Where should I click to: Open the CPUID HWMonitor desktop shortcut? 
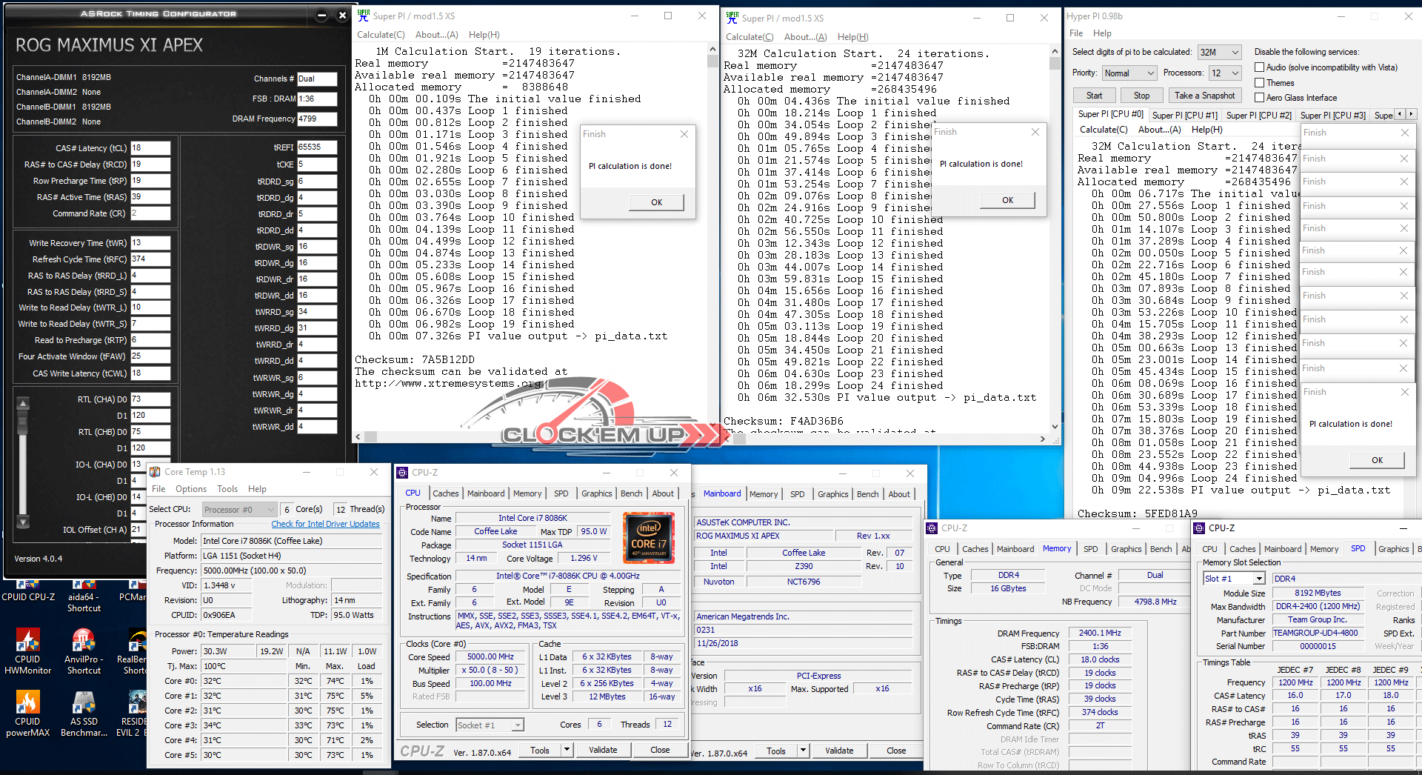click(27, 642)
